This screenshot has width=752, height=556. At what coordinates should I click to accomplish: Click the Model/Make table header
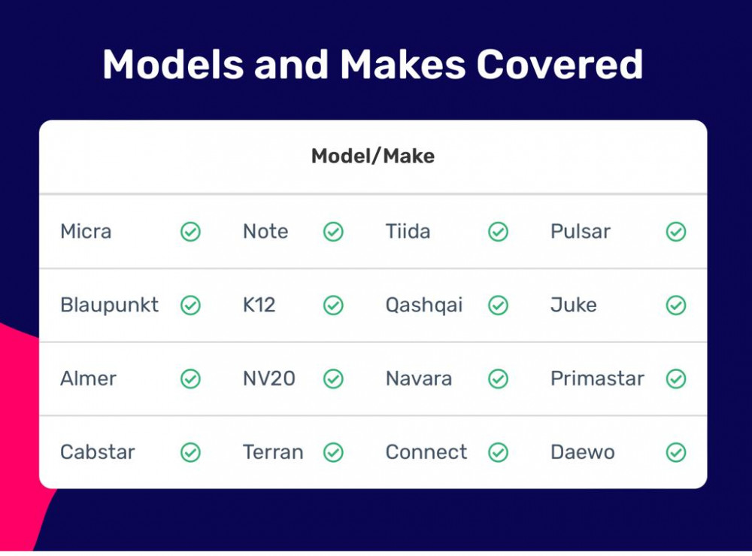click(x=373, y=156)
